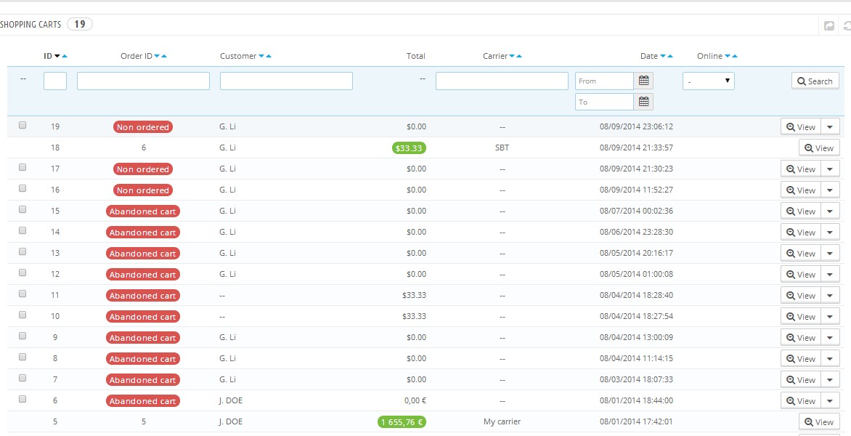851x436 pixels.
Task: Expand View actions arrow for cart 9
Action: pos(830,338)
